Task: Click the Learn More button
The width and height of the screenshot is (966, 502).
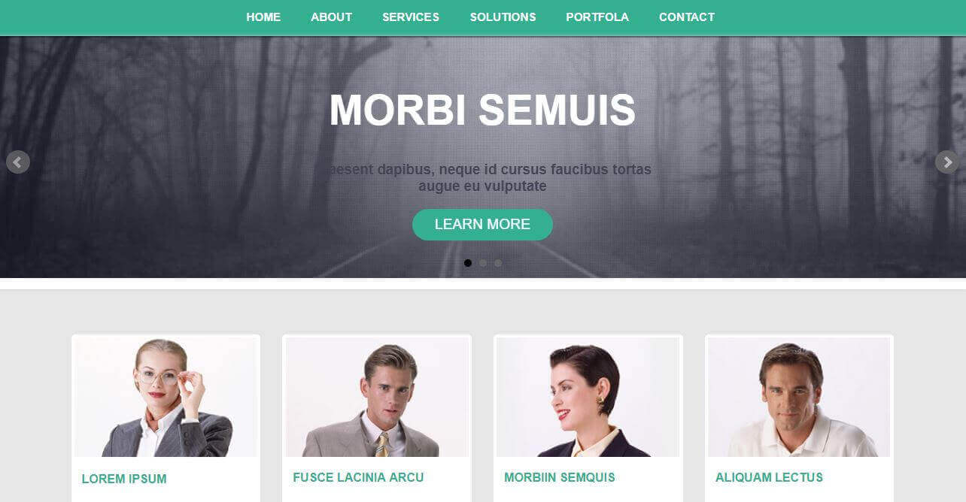Action: (x=482, y=225)
